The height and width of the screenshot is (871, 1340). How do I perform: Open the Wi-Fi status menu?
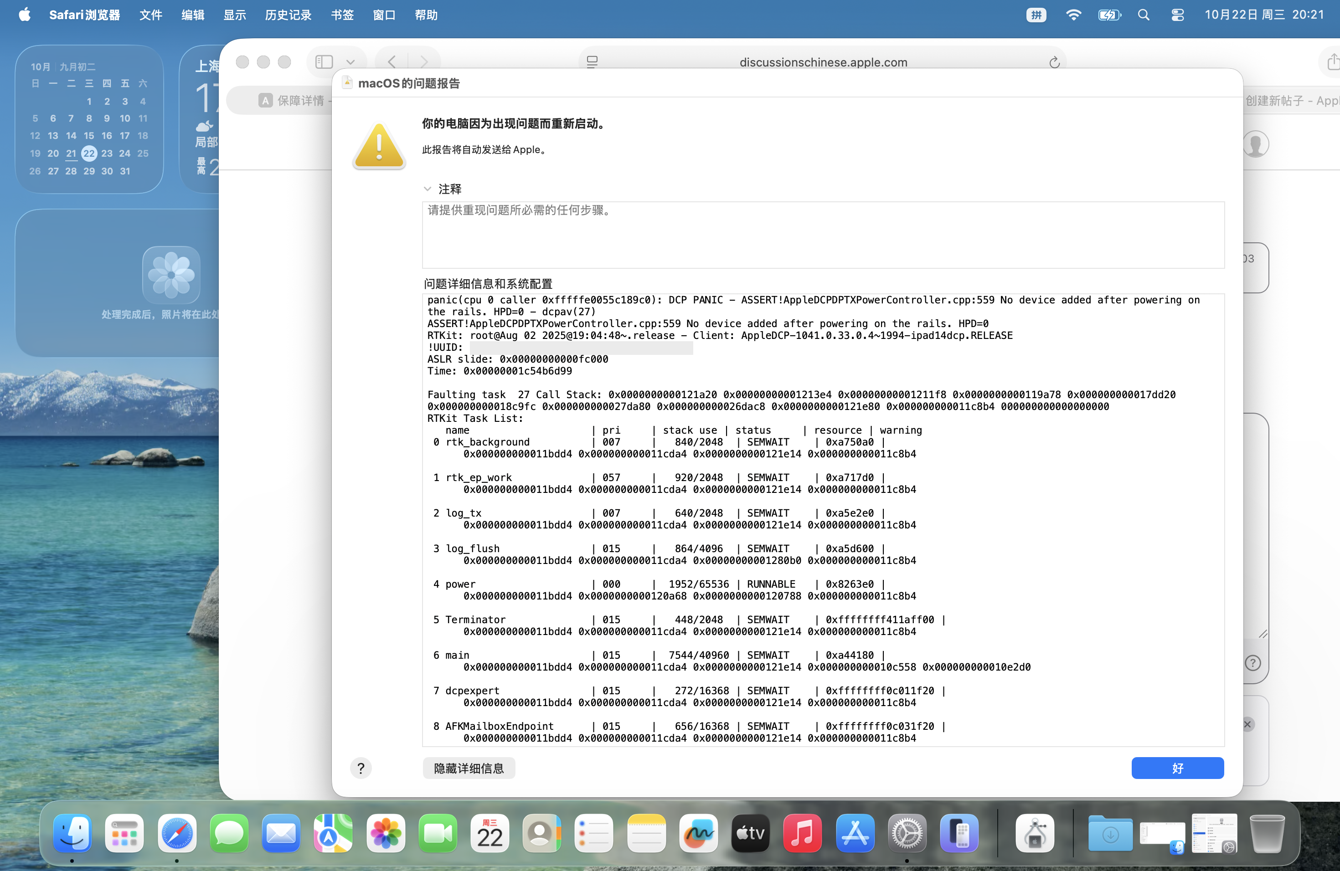point(1073,15)
